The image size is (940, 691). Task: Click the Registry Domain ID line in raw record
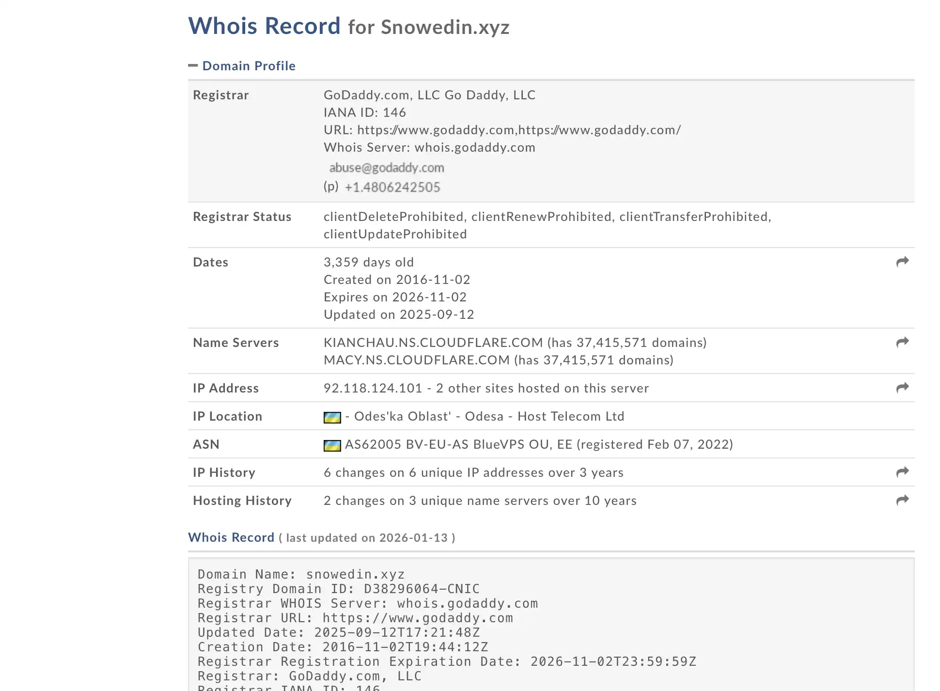click(338, 589)
